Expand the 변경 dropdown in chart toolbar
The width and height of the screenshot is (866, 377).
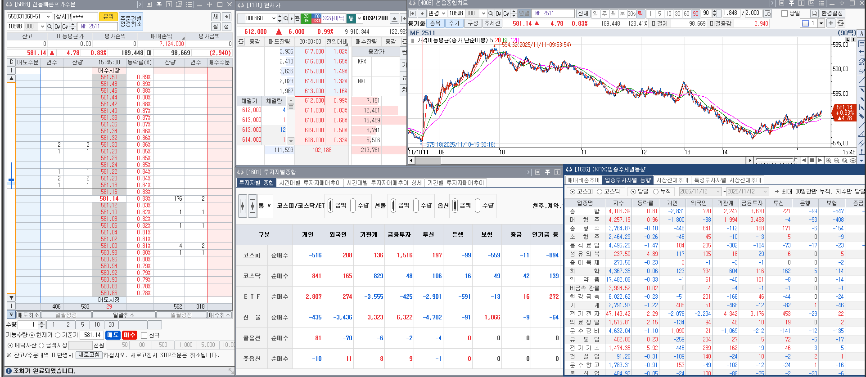443,13
